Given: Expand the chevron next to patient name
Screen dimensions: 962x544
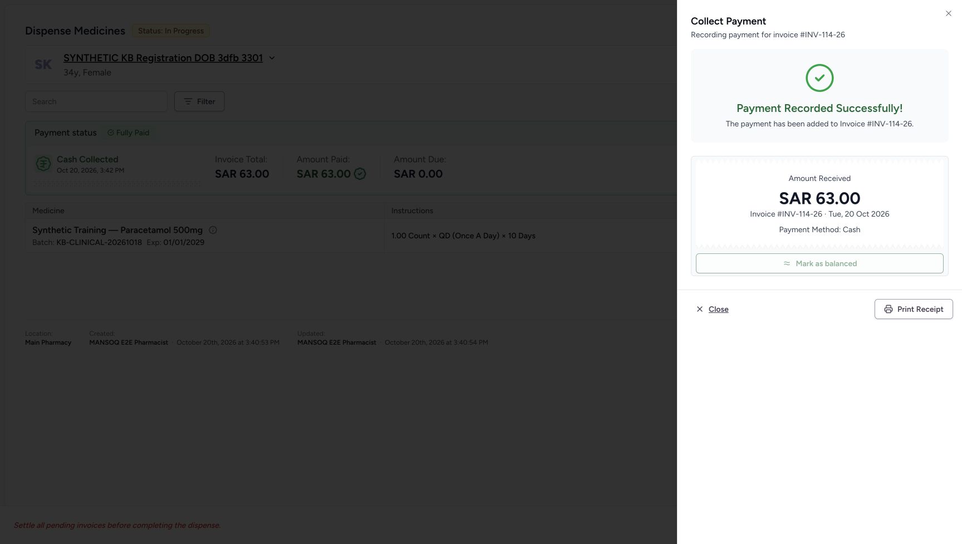Looking at the screenshot, I should [272, 58].
